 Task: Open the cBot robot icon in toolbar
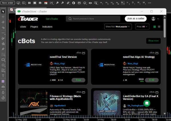coord(79,3)
